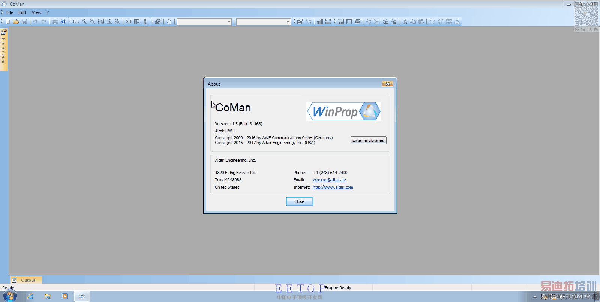Open the ? help menu

pyautogui.click(x=48, y=12)
